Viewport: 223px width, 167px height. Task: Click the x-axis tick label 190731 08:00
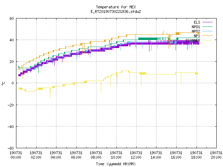(96, 155)
